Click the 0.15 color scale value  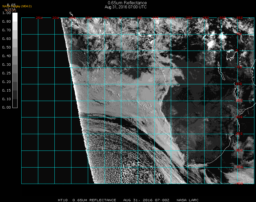click(6, 90)
